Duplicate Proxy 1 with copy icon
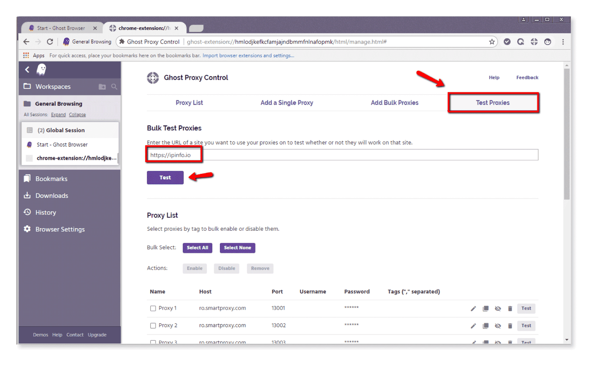The image size is (596, 368). tap(486, 308)
